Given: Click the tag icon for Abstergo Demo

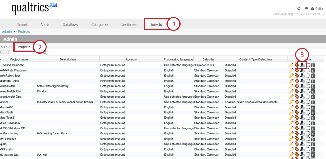Looking at the screenshot, I should (296, 81).
